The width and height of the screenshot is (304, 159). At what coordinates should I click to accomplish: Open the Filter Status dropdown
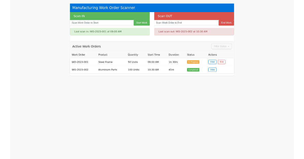click(x=221, y=46)
